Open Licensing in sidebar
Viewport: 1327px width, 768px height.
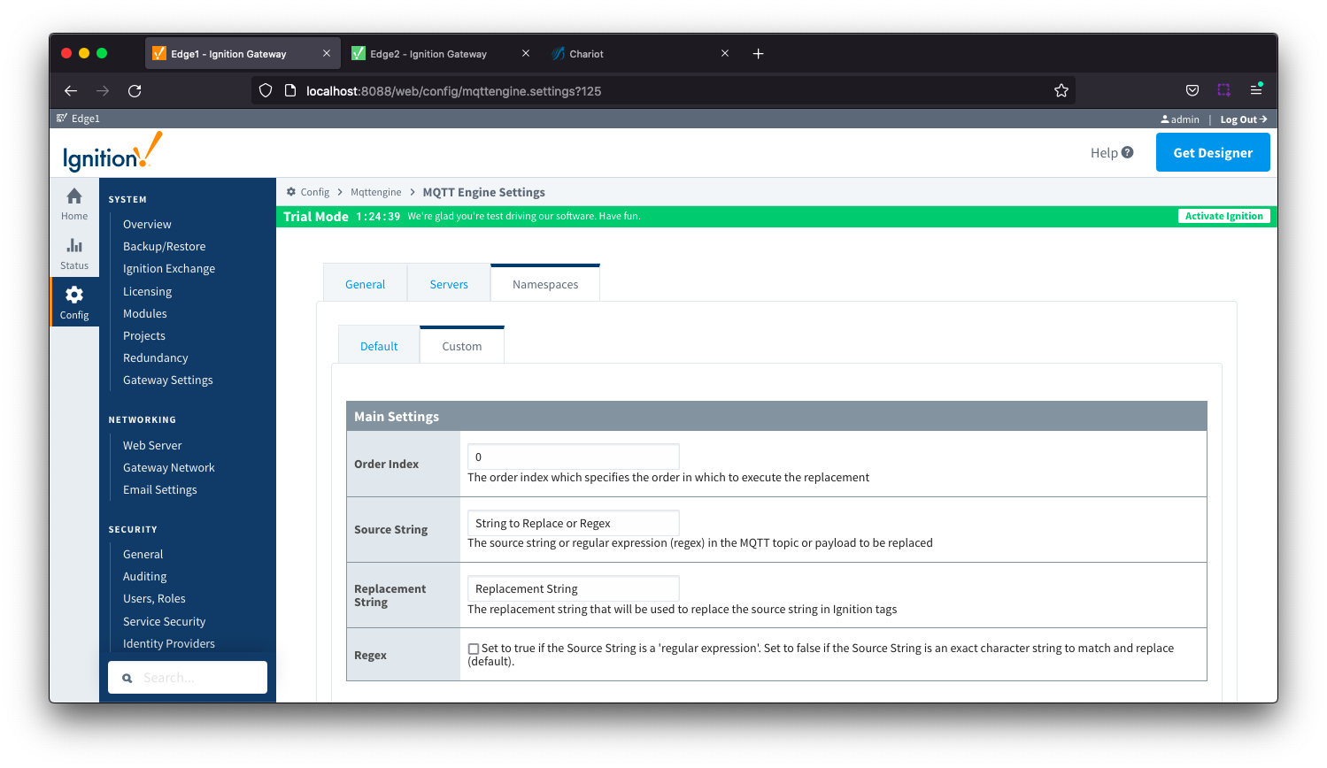tap(147, 291)
